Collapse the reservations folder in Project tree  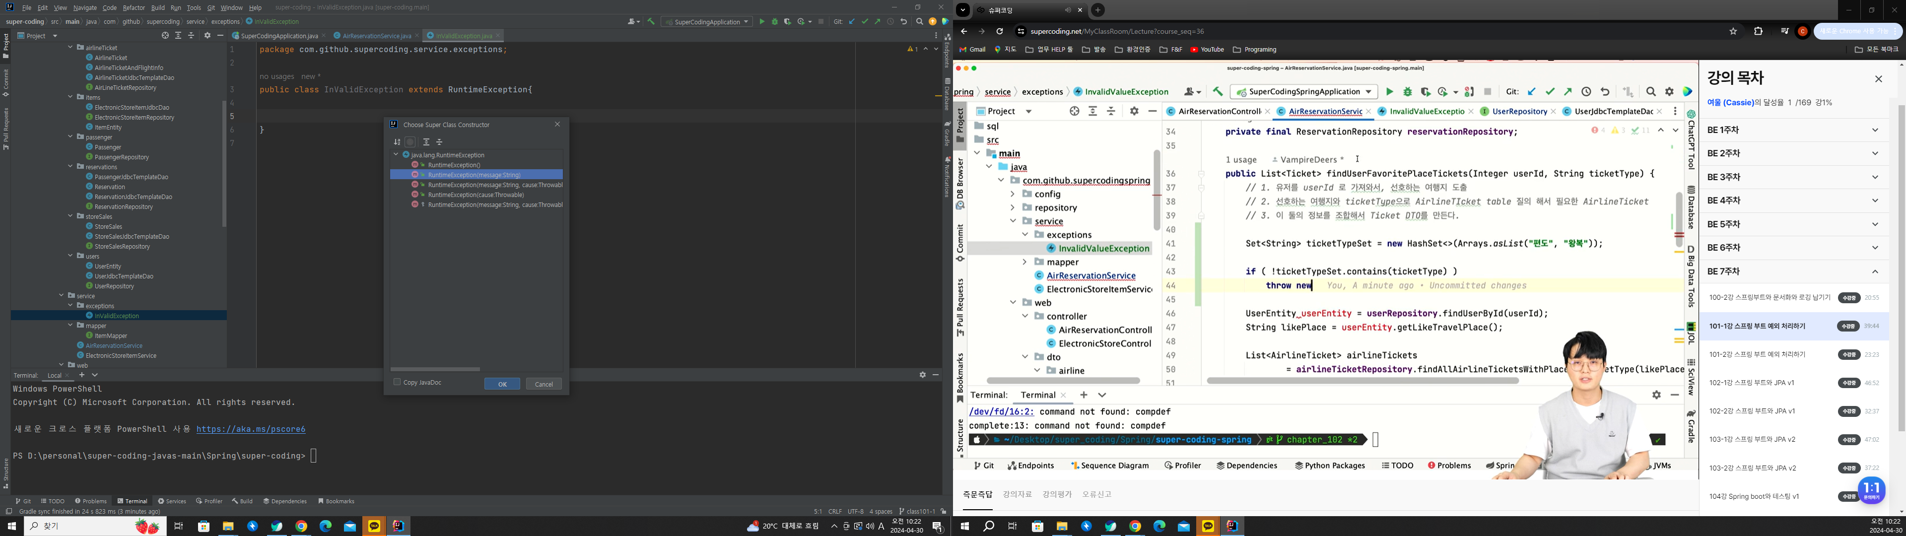71,167
